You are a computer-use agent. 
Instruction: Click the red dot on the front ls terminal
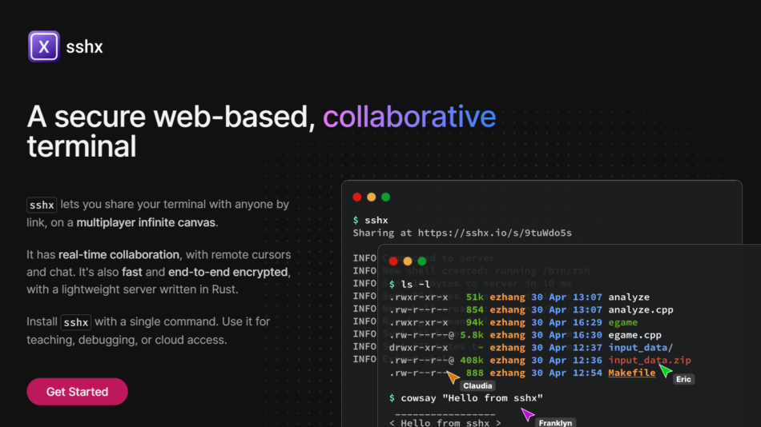pyautogui.click(x=393, y=261)
